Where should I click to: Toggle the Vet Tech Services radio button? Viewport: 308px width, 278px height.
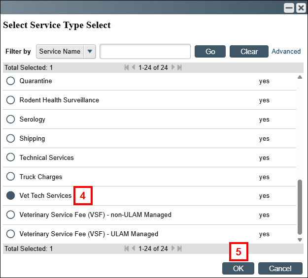pos(10,195)
